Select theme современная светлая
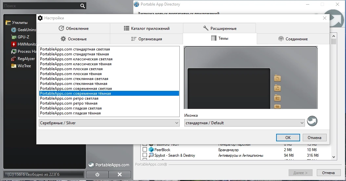Screen dimensions: 346x181 click(109, 89)
